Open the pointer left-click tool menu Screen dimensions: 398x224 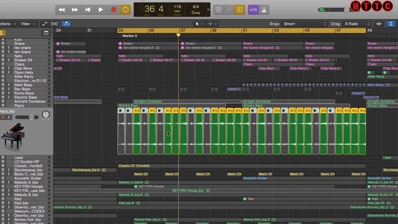click(199, 24)
